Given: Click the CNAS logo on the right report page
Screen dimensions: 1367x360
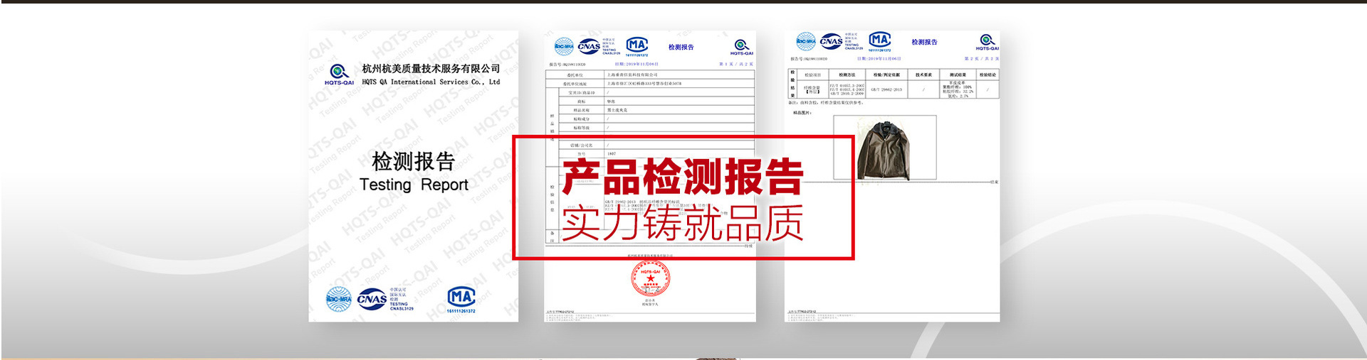Looking at the screenshot, I should pyautogui.click(x=831, y=41).
